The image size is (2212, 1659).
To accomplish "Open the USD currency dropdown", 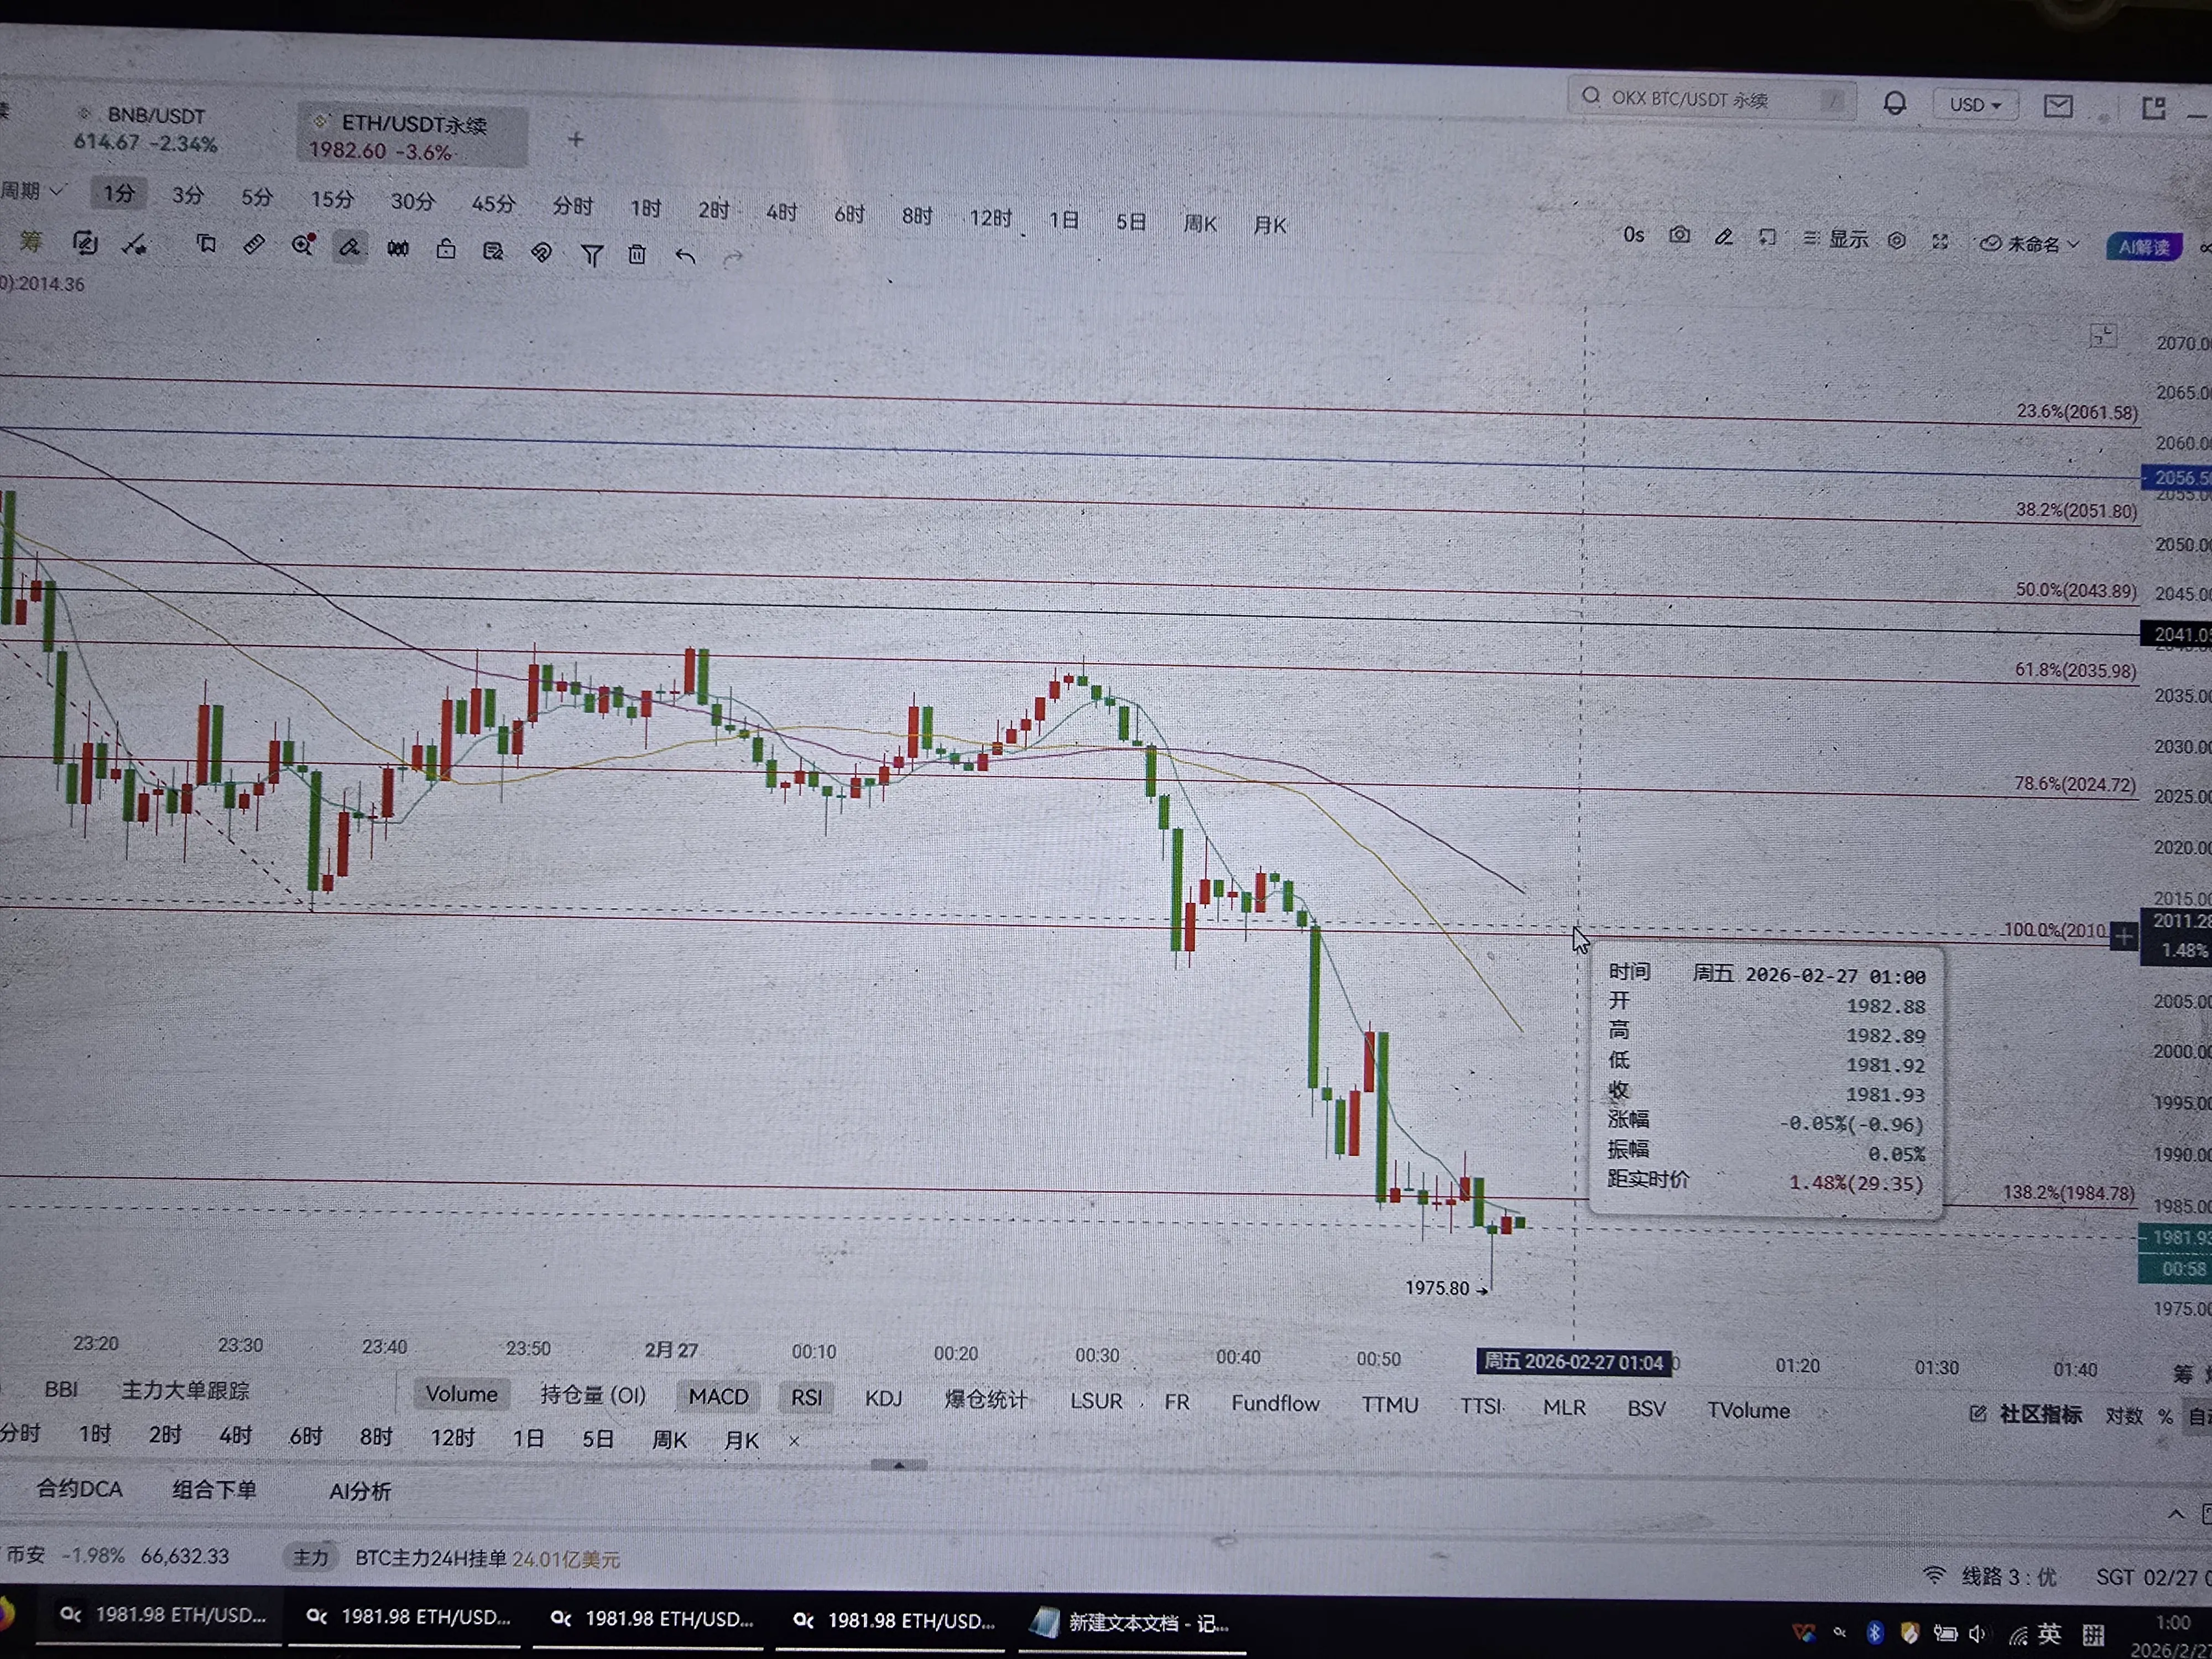I will [x=1975, y=105].
